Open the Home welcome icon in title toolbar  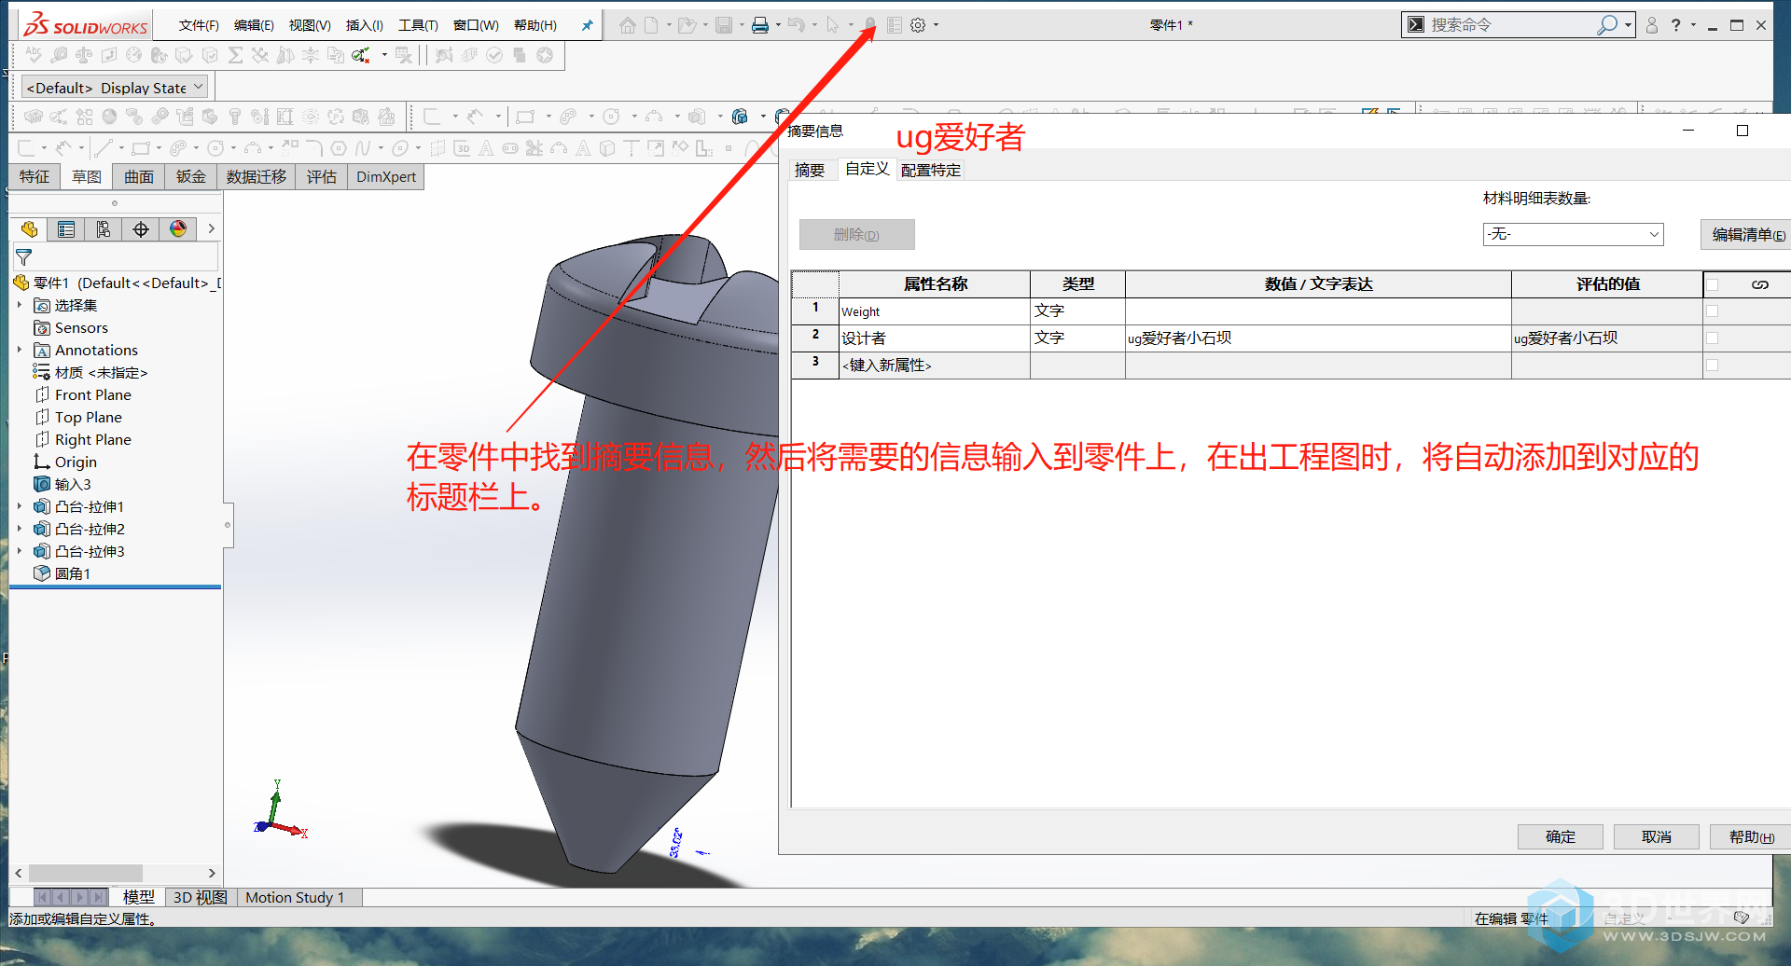click(x=628, y=25)
